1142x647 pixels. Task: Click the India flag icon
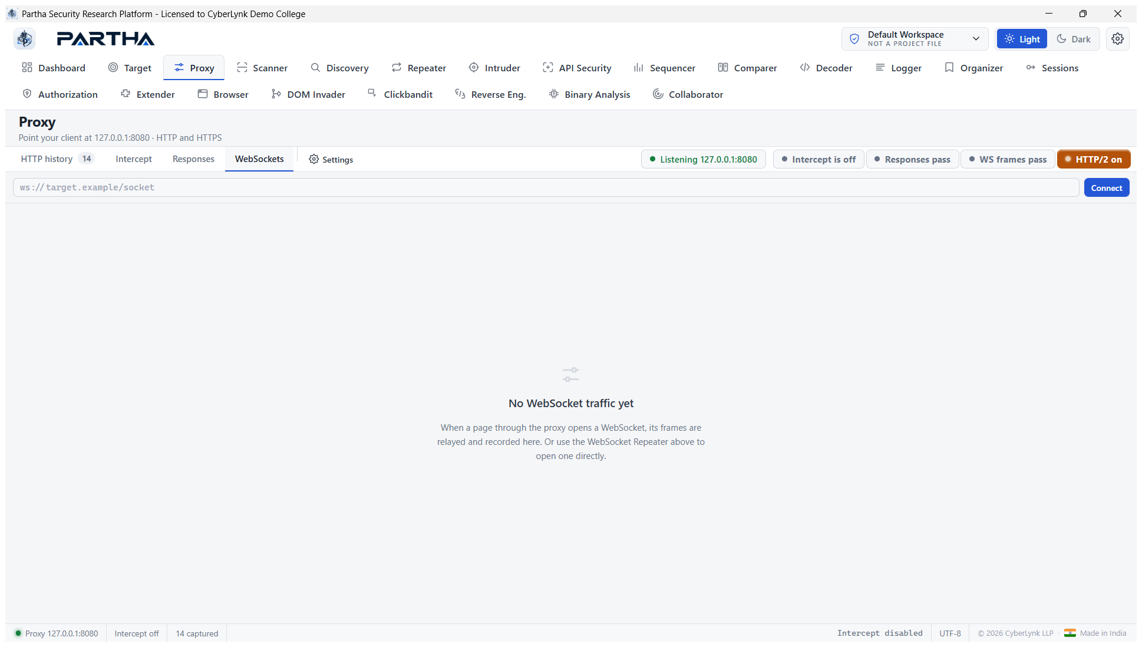coord(1070,633)
